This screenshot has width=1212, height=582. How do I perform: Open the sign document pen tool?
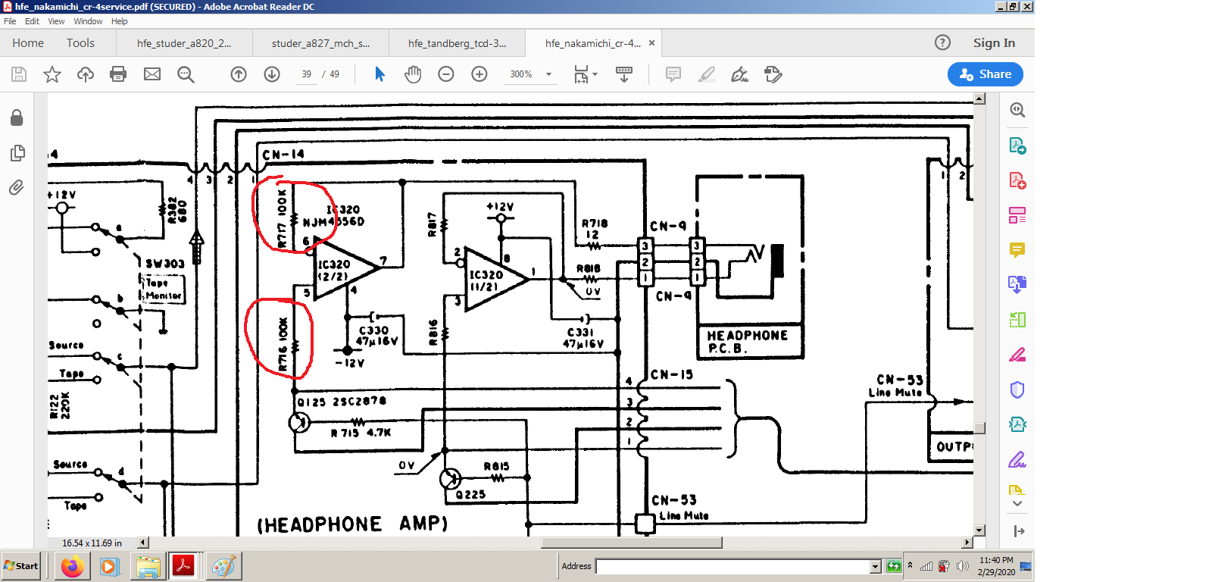[739, 74]
